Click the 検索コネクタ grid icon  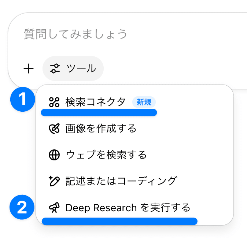54,102
